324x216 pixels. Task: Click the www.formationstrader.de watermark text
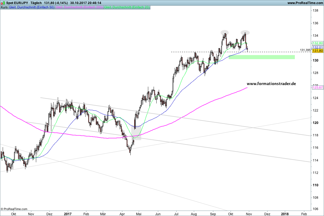click(271, 84)
